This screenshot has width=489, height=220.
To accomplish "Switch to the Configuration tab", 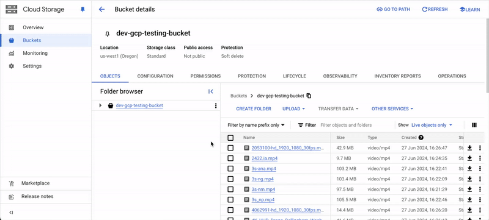I will tap(155, 76).
